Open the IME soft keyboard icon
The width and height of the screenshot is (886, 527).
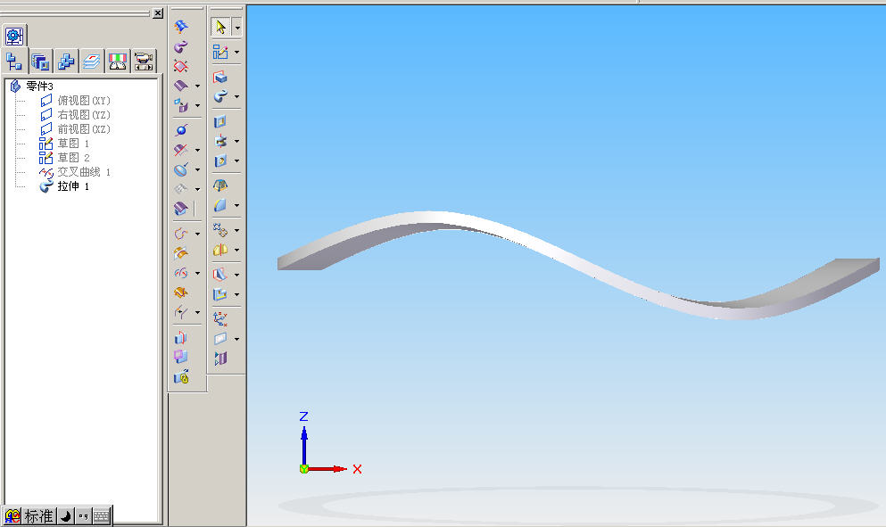click(x=101, y=515)
